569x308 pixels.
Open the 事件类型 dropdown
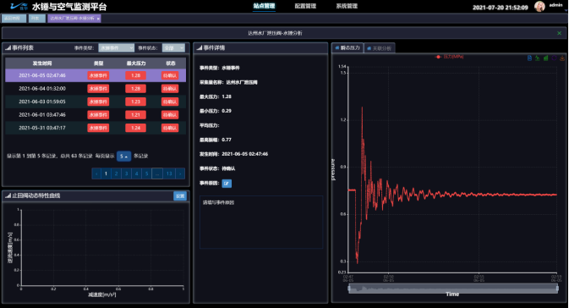click(x=116, y=48)
